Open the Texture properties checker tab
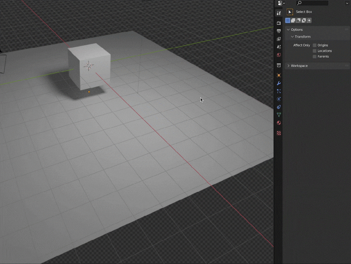 tap(279, 133)
